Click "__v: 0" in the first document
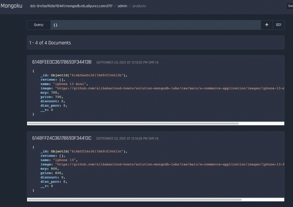Viewport: 293px width, 207px height. tap(47, 110)
